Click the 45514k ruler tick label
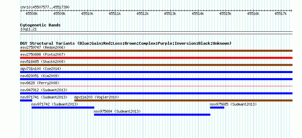The width and height of the screenshot is (302, 138). coord(198,14)
